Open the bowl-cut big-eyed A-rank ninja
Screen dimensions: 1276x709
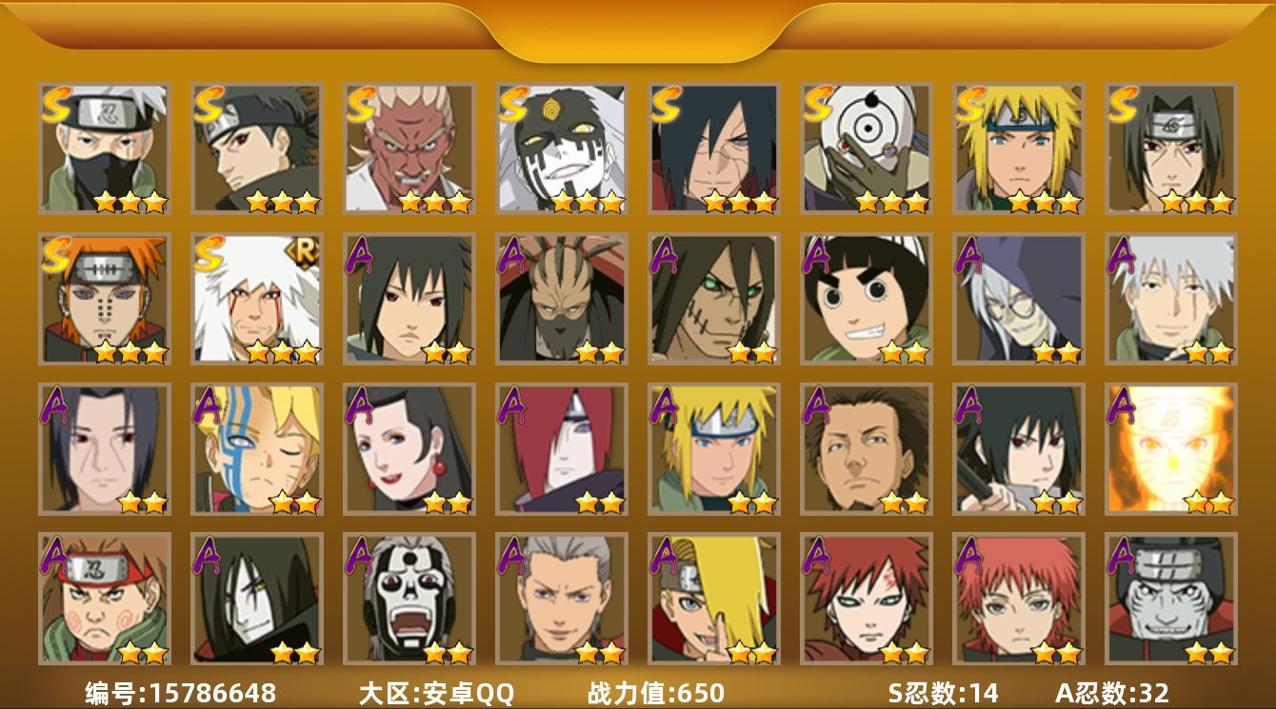pos(867,299)
